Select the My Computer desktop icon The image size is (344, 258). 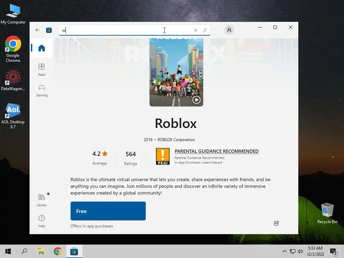click(x=13, y=14)
